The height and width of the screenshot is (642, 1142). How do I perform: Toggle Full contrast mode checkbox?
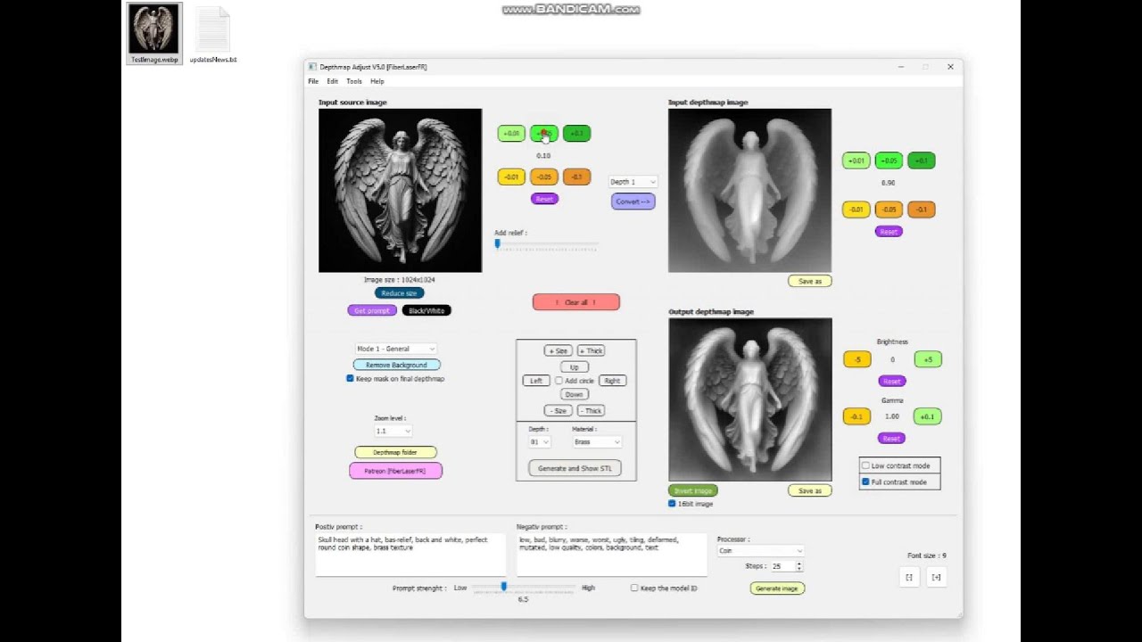point(865,481)
